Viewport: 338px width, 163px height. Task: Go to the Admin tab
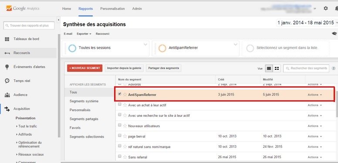click(137, 9)
